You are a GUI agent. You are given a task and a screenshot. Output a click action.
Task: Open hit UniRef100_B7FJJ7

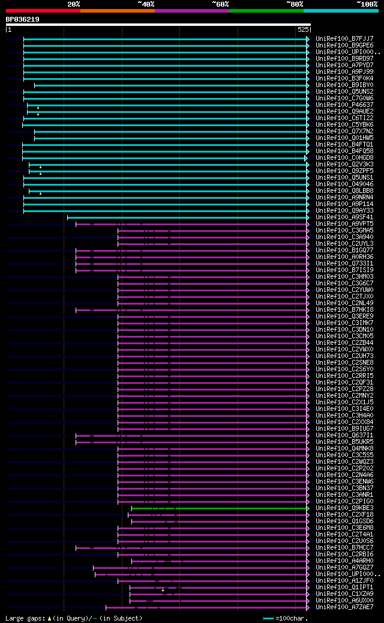pyautogui.click(x=344, y=39)
